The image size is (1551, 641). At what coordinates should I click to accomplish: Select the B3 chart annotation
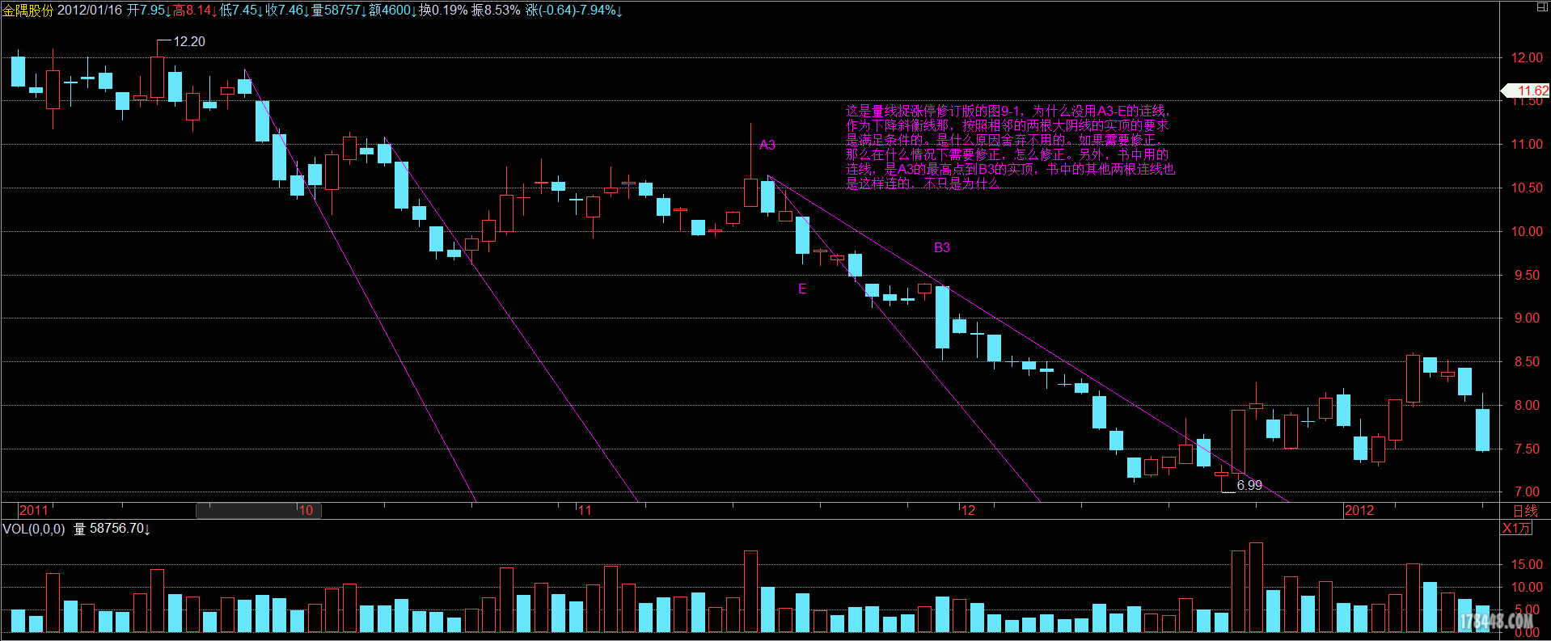(x=942, y=247)
